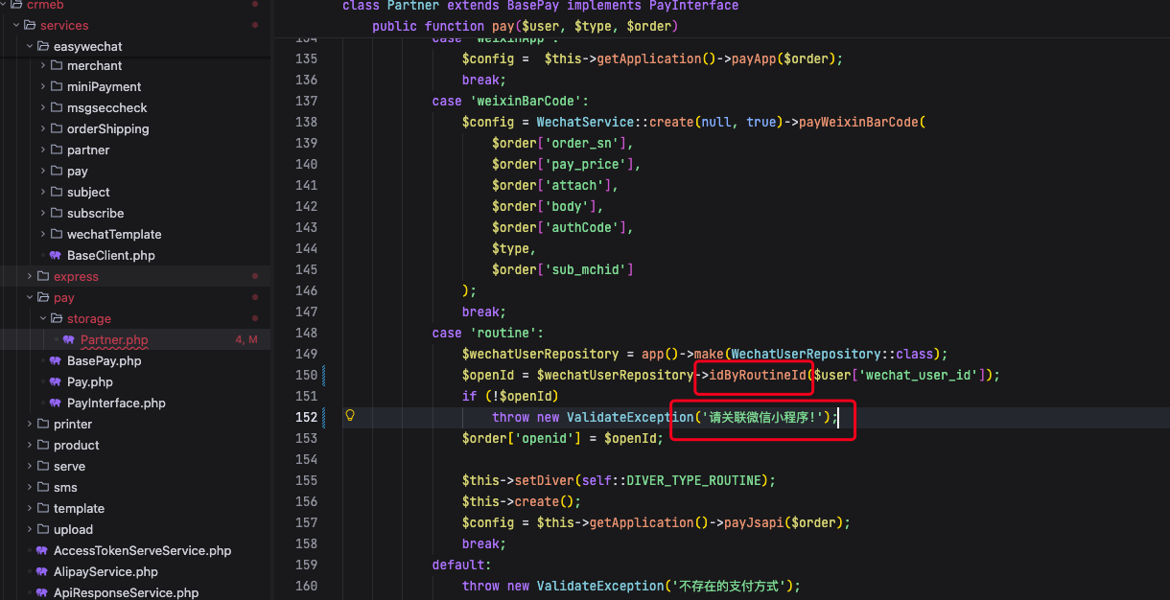Expand the orderShipping folder
Screen dimensions: 1170x600
[x=44, y=128]
